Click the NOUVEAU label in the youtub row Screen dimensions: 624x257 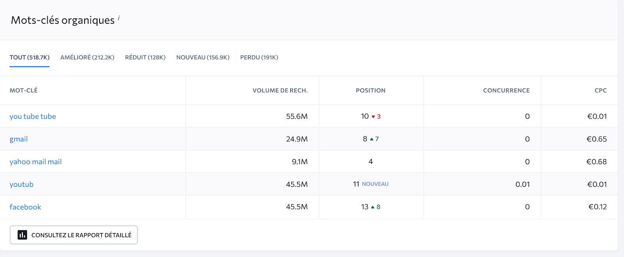tap(375, 184)
